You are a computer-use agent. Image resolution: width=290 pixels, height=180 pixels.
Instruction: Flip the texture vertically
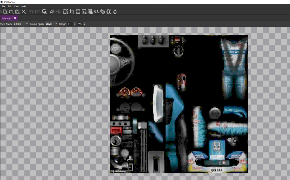(58, 12)
